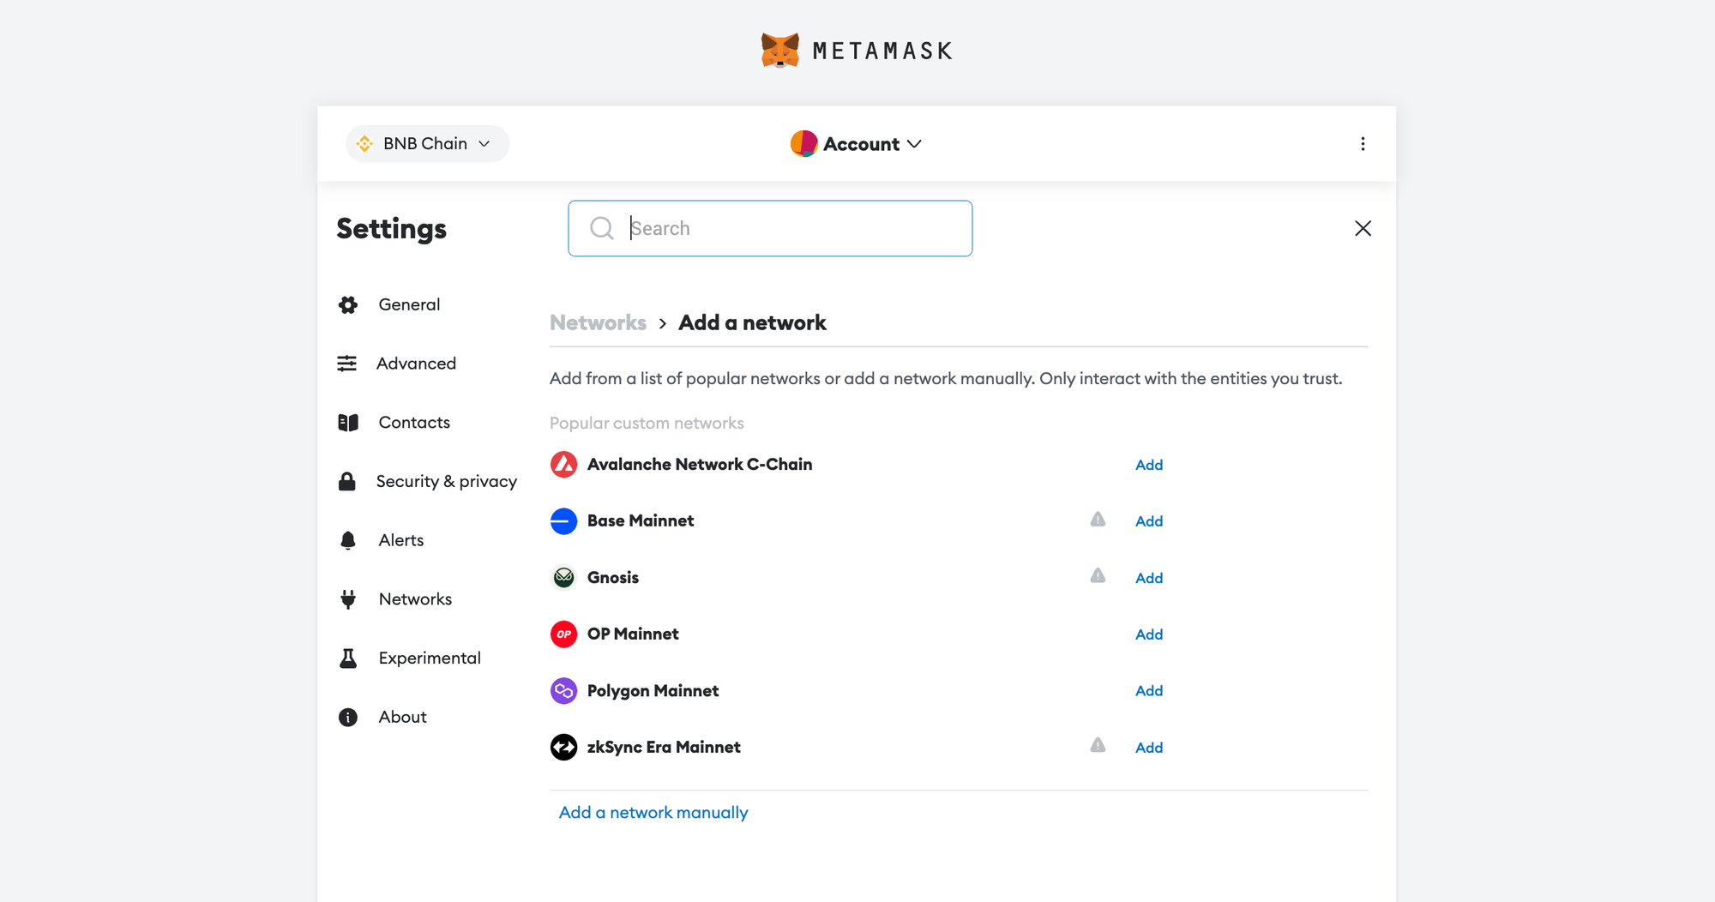Add the zkSync Era Mainnet network

[1149, 748]
